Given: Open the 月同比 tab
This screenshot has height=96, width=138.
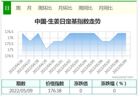Looking at the screenshot, I should click(106, 8).
